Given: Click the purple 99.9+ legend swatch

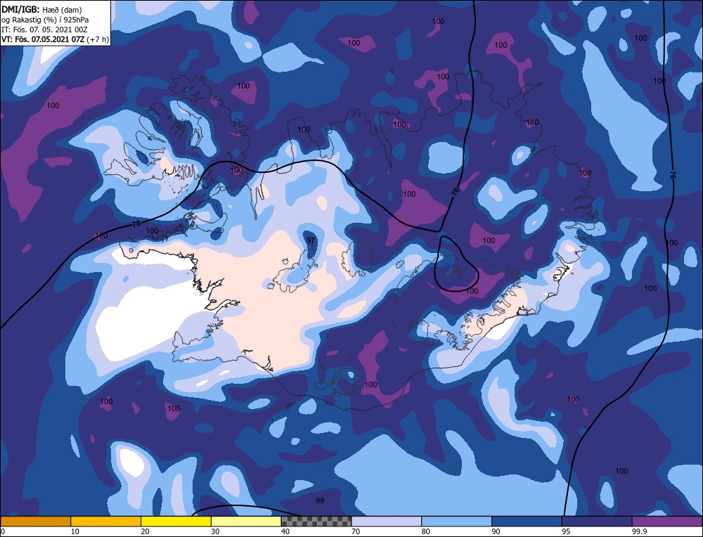Looking at the screenshot, I should pyautogui.click(x=667, y=521).
